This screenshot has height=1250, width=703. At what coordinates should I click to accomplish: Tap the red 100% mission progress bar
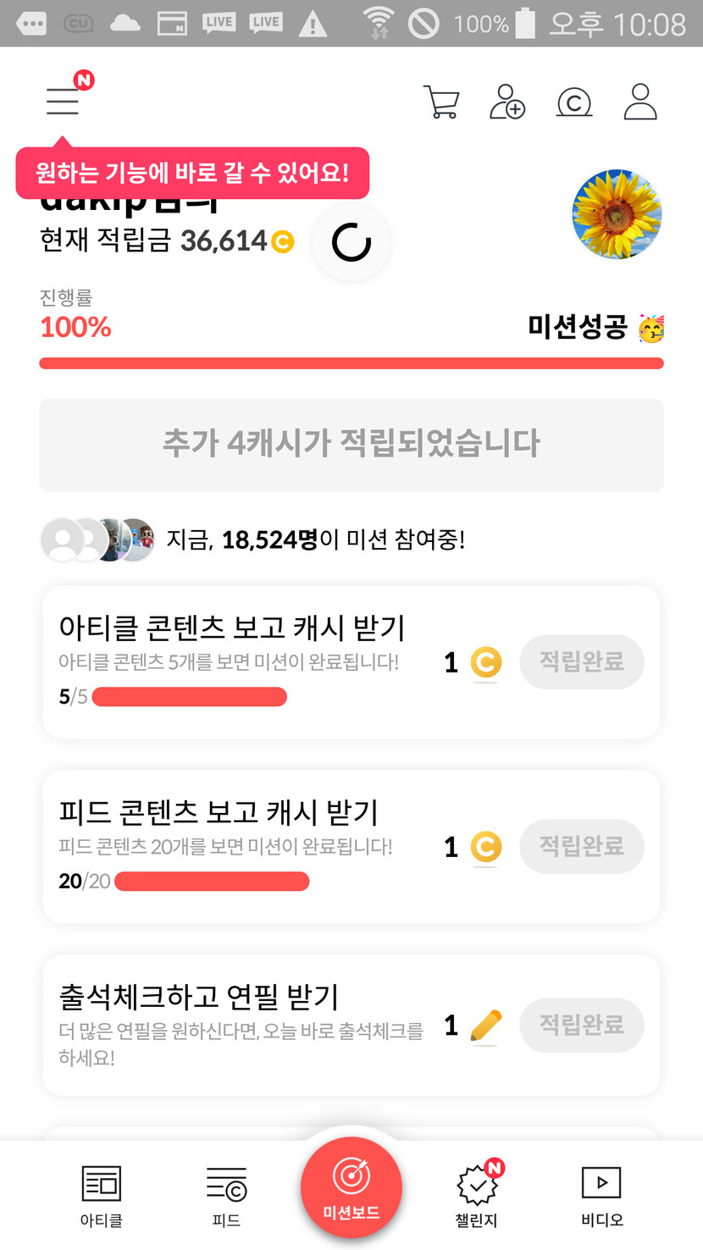pyautogui.click(x=351, y=364)
